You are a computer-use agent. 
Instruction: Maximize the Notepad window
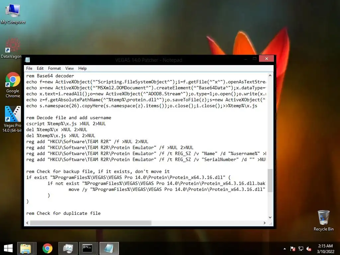tap(255, 58)
